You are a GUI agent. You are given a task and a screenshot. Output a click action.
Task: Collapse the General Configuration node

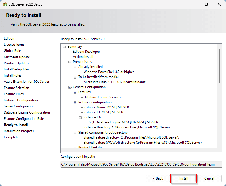pos(70,87)
